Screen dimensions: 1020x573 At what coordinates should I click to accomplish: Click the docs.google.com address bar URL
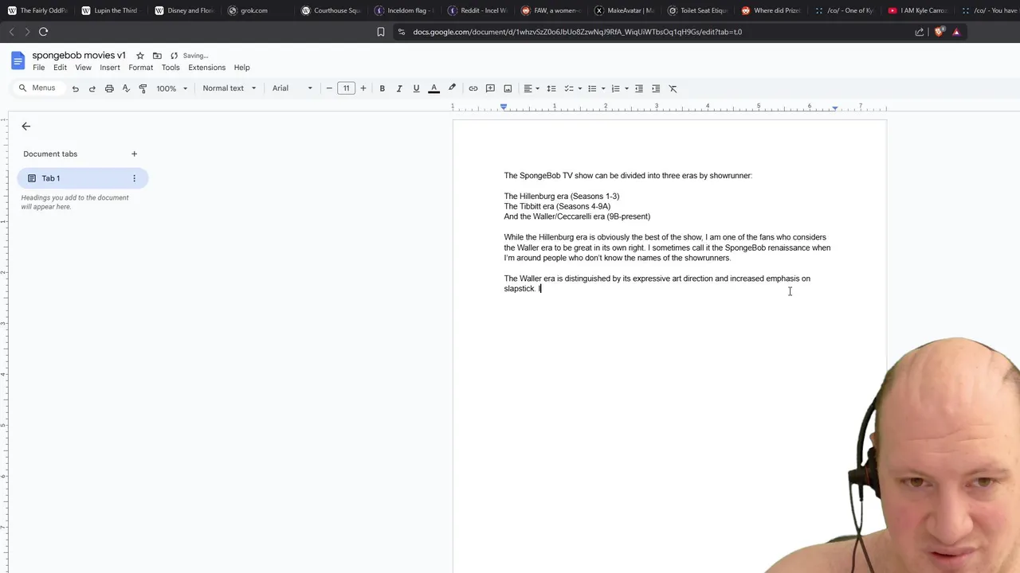tap(577, 32)
